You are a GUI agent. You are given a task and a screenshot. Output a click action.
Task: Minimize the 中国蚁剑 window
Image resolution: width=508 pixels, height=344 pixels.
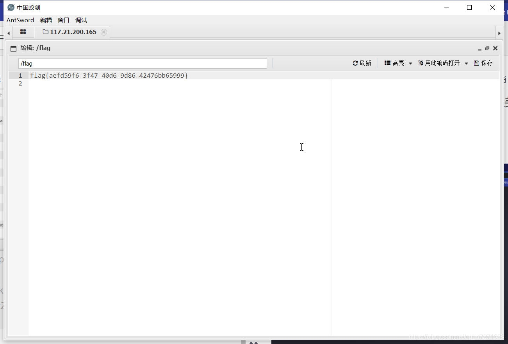pyautogui.click(x=446, y=7)
